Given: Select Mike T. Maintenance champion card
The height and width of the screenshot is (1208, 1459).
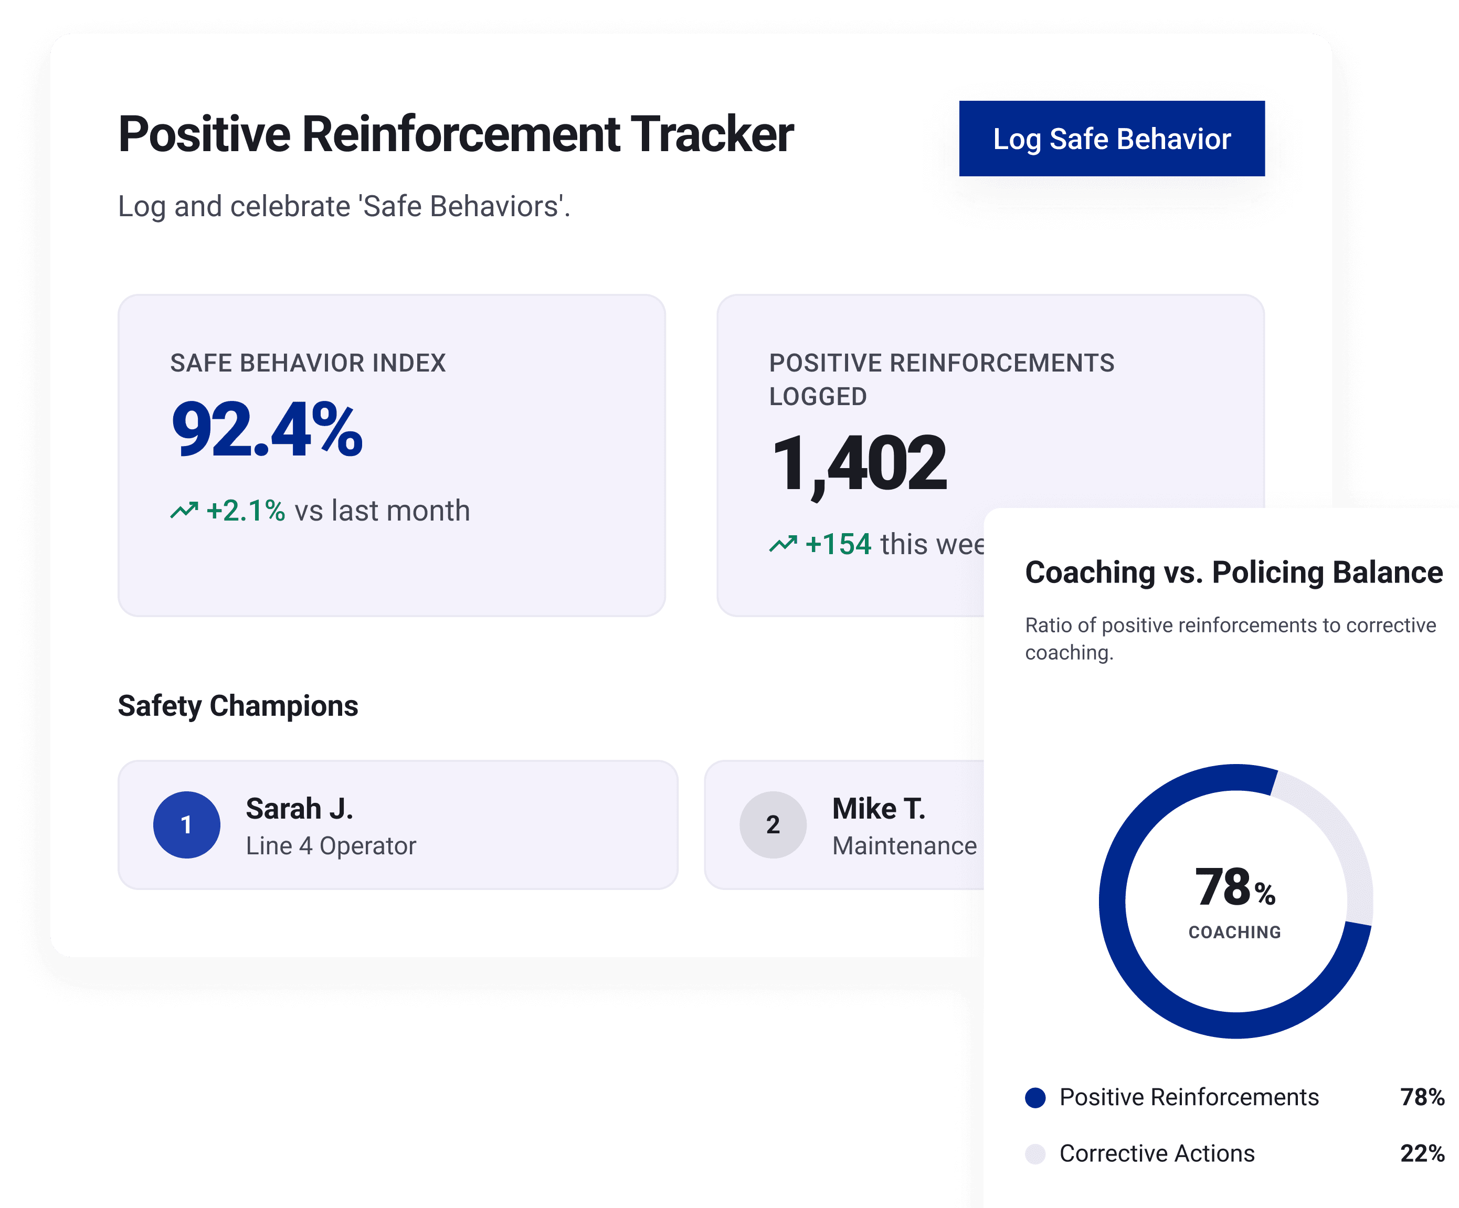Looking at the screenshot, I should pos(844,824).
